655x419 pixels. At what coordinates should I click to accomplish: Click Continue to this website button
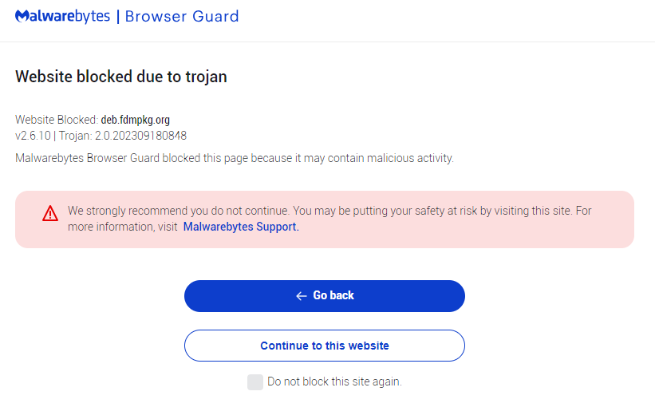(324, 346)
